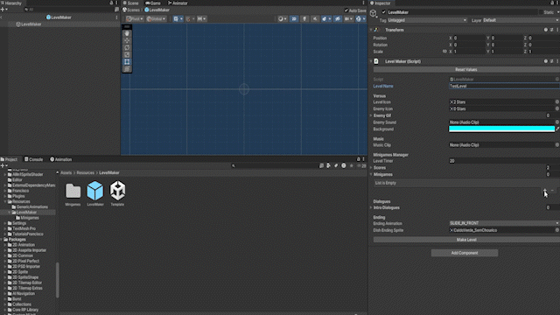Open the scene camera settings dropdown

click(x=348, y=19)
